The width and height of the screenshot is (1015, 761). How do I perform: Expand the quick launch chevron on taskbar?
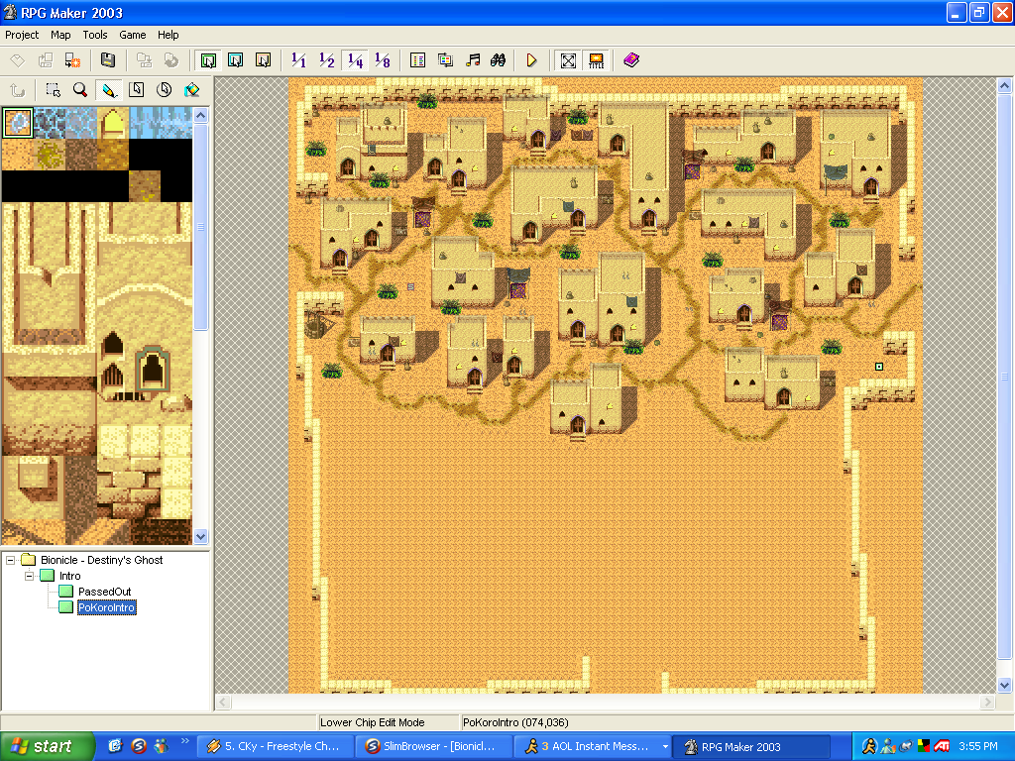(x=185, y=741)
